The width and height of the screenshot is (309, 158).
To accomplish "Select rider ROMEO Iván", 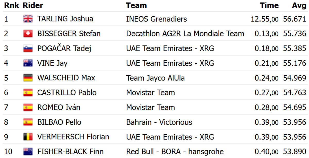I will pos(59,107).
